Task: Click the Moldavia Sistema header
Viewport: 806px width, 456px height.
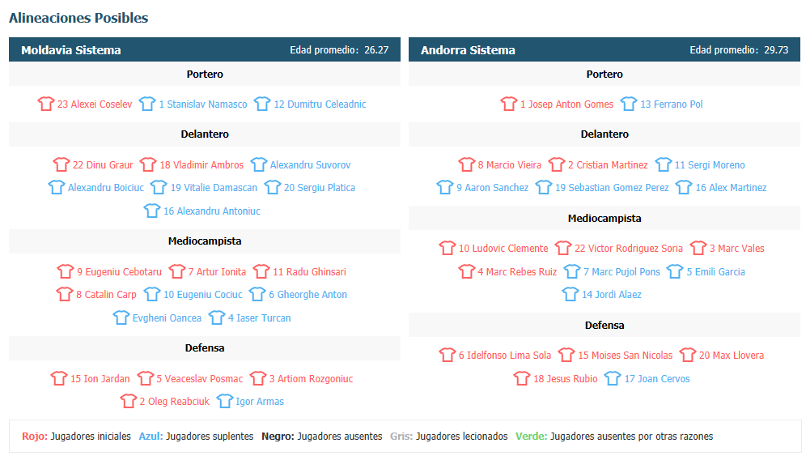Action: tap(71, 50)
